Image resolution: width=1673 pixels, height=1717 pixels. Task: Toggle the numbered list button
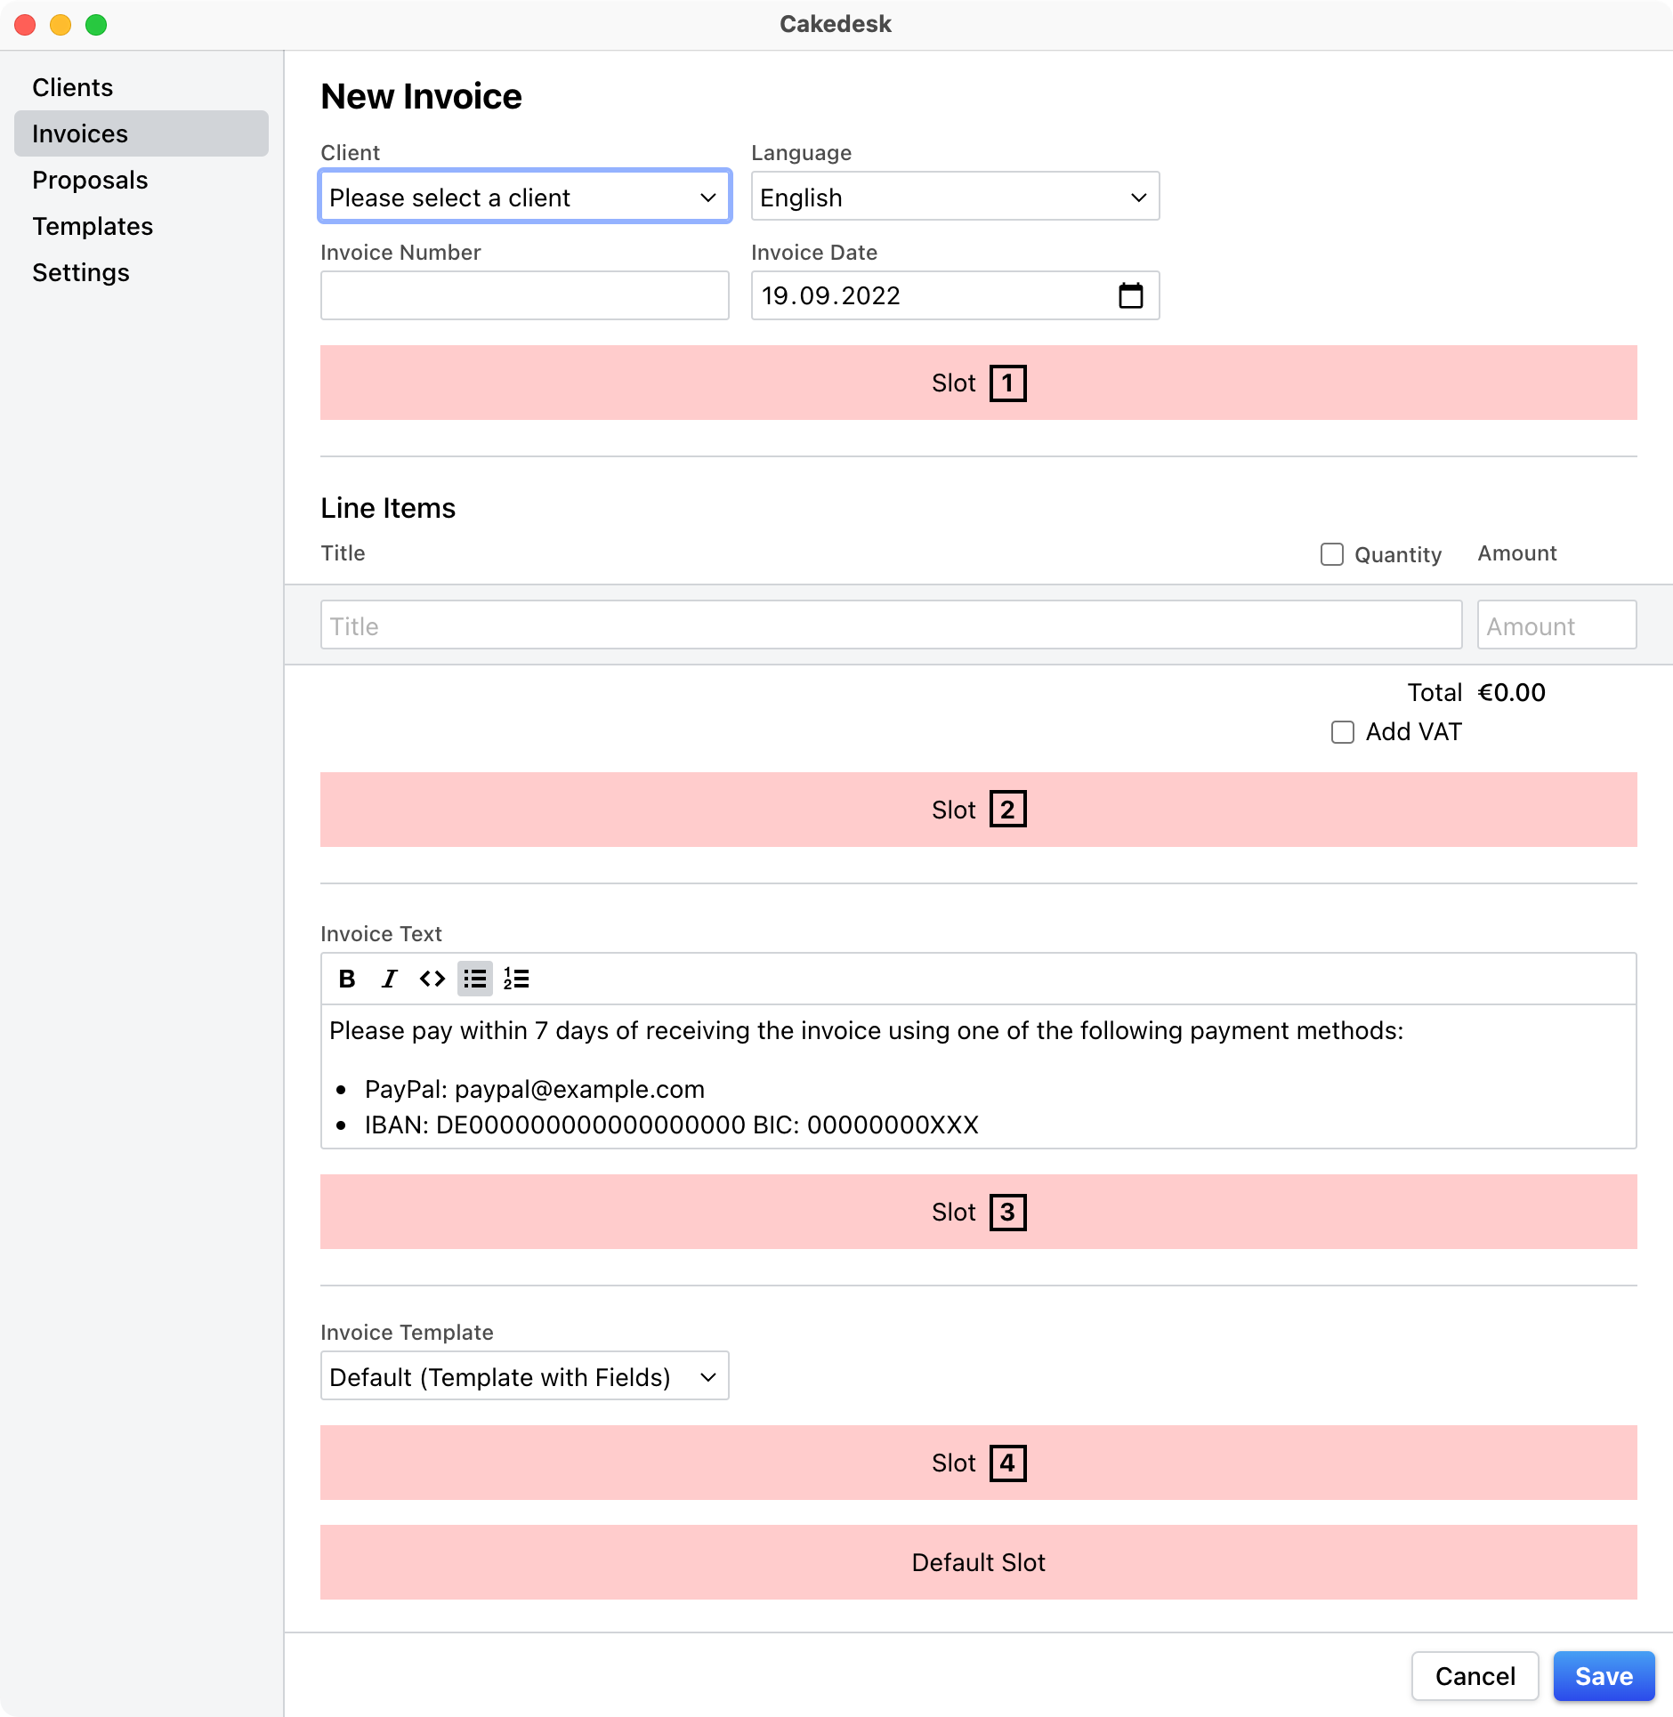pos(516,979)
